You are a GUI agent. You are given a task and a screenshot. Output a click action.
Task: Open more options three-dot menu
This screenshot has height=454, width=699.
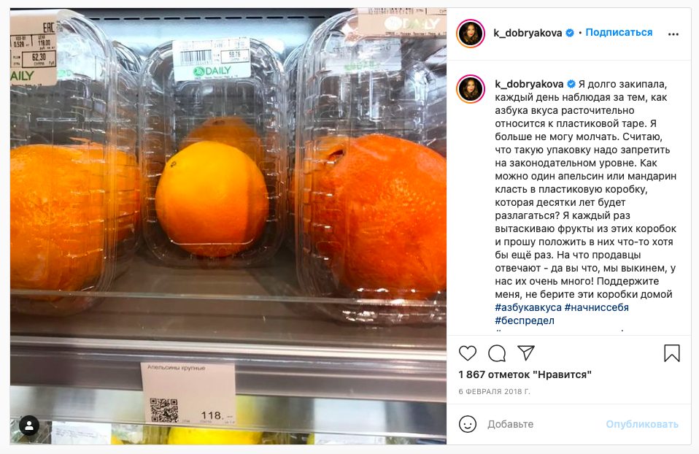pos(673,34)
